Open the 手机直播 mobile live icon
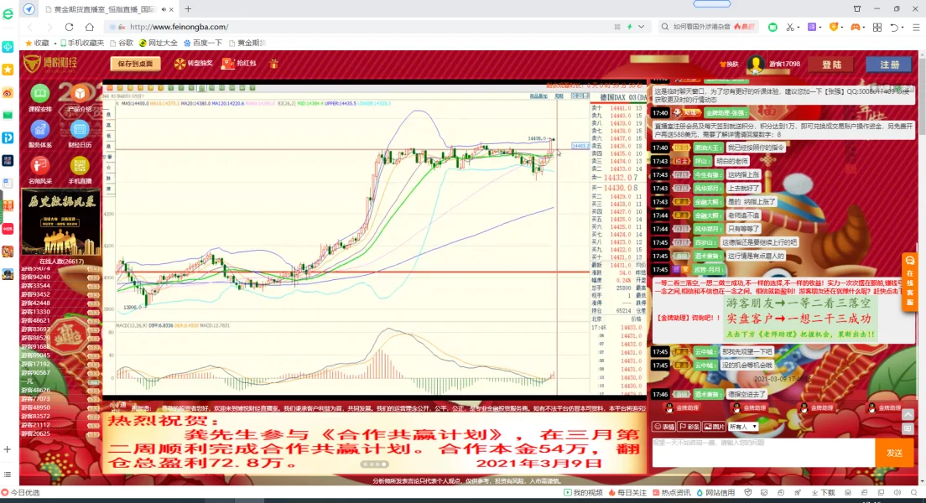The height and width of the screenshot is (503, 926). (80, 166)
